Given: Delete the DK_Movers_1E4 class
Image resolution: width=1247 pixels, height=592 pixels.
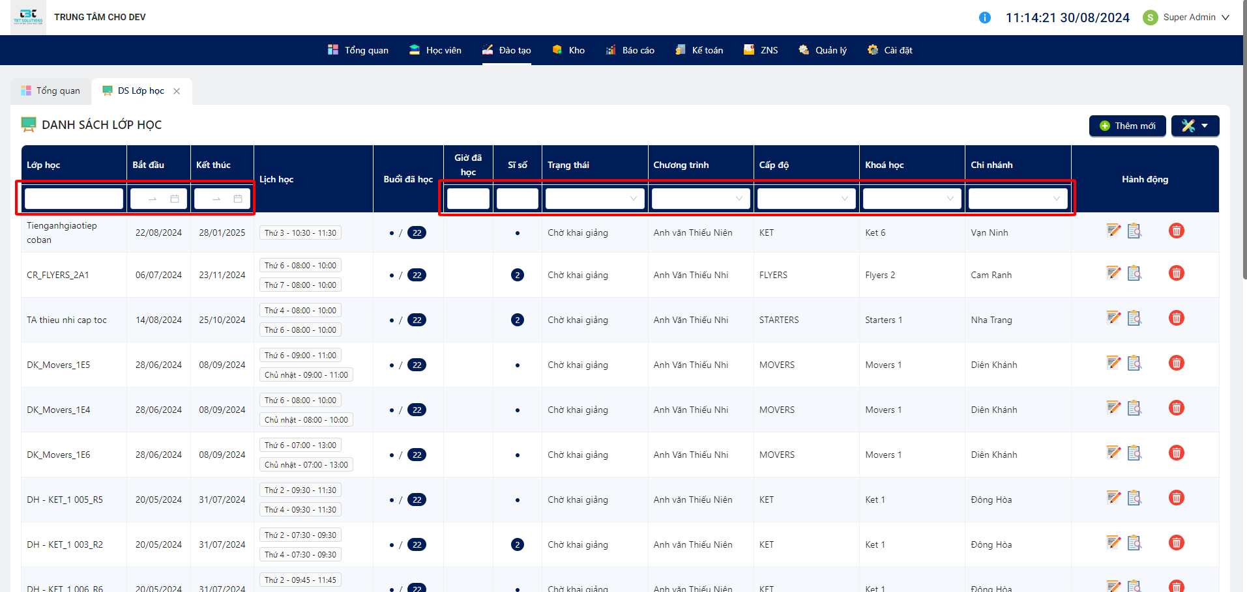Looking at the screenshot, I should pos(1177,408).
